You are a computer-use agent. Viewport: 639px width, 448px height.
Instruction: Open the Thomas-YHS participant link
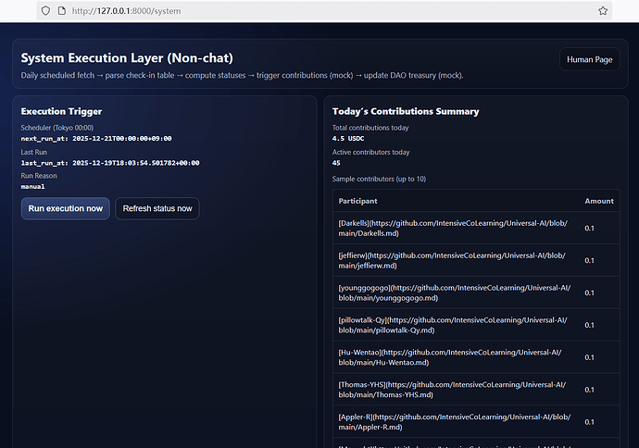452,390
